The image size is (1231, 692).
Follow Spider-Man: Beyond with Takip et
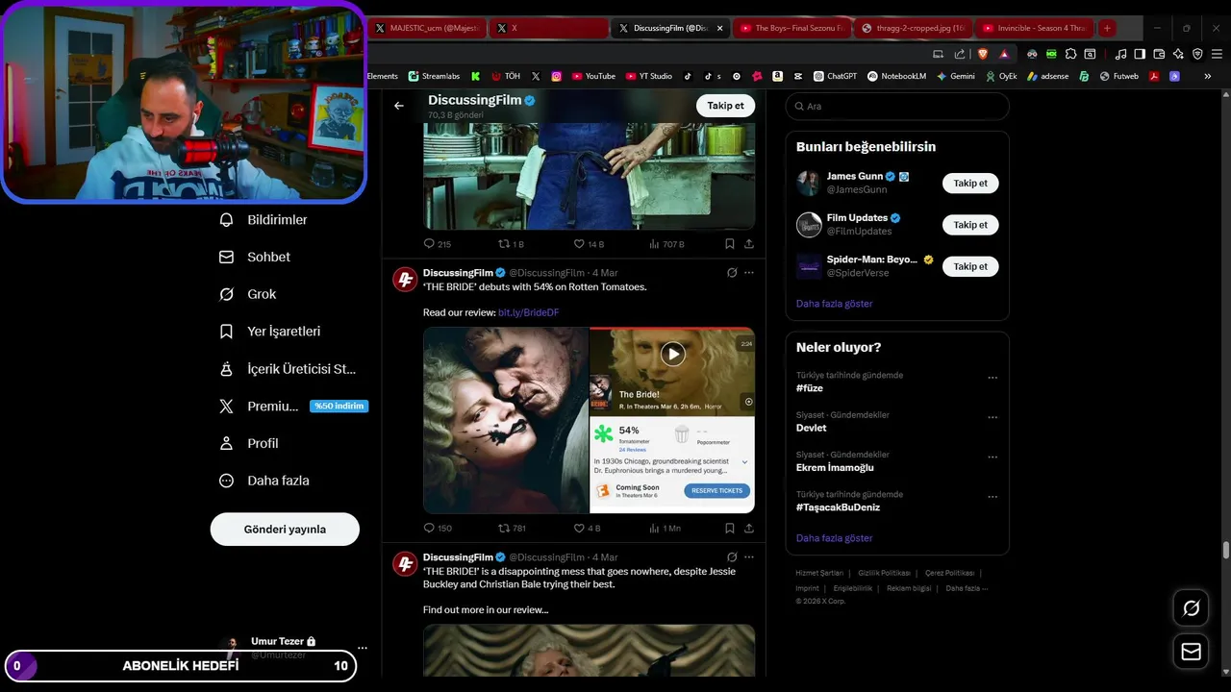click(x=970, y=266)
